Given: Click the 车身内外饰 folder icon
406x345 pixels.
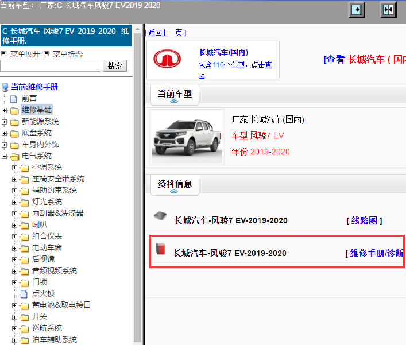Looking at the screenshot, I should 14,145.
